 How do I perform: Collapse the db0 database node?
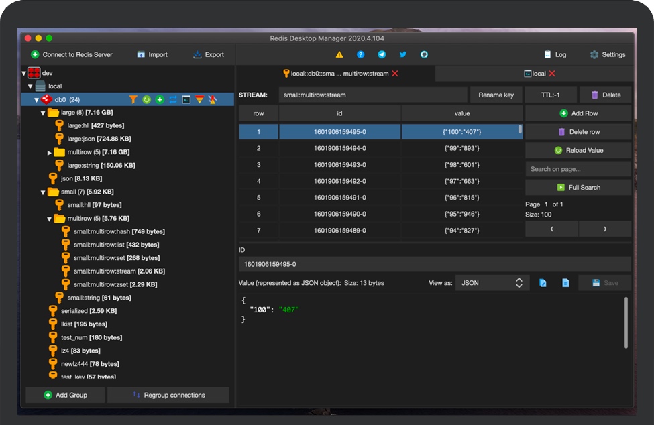37,100
